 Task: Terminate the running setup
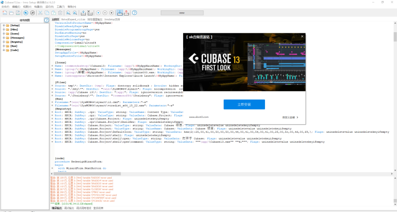(111, 13)
